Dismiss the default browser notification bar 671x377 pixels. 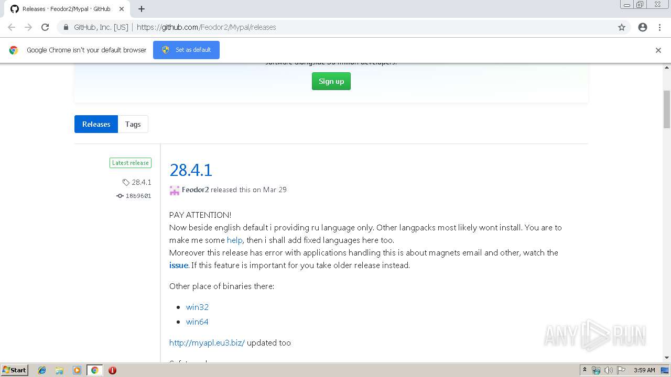click(x=658, y=50)
